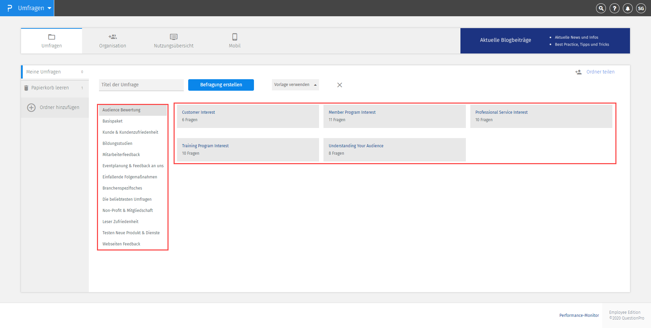Choose Understanding Your Audience template
Image resolution: width=651 pixels, height=328 pixels.
395,150
